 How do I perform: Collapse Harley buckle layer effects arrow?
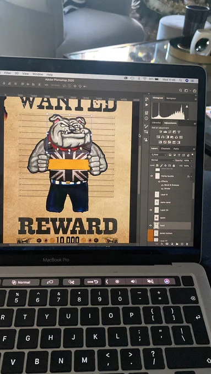tap(191, 177)
